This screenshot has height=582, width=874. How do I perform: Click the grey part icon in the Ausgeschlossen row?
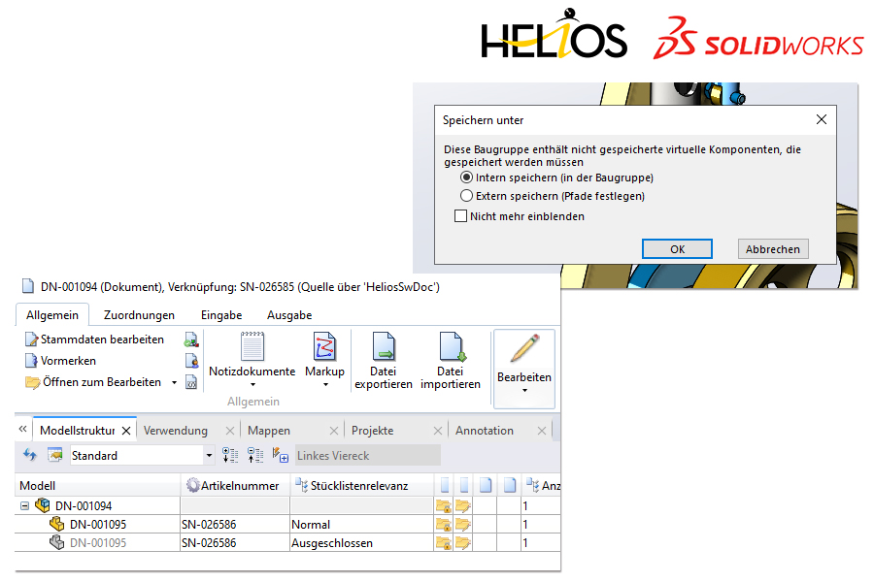click(57, 542)
